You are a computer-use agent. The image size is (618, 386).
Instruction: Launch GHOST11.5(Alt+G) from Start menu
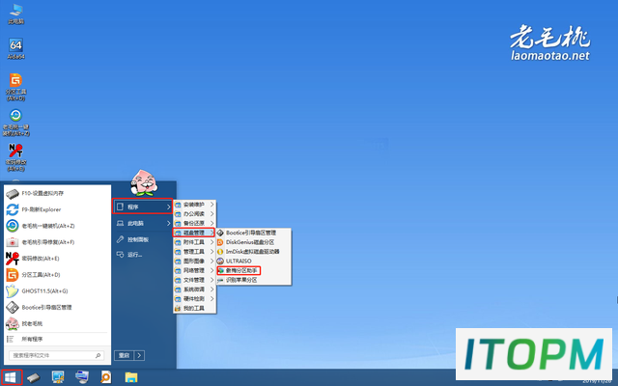[x=57, y=291]
